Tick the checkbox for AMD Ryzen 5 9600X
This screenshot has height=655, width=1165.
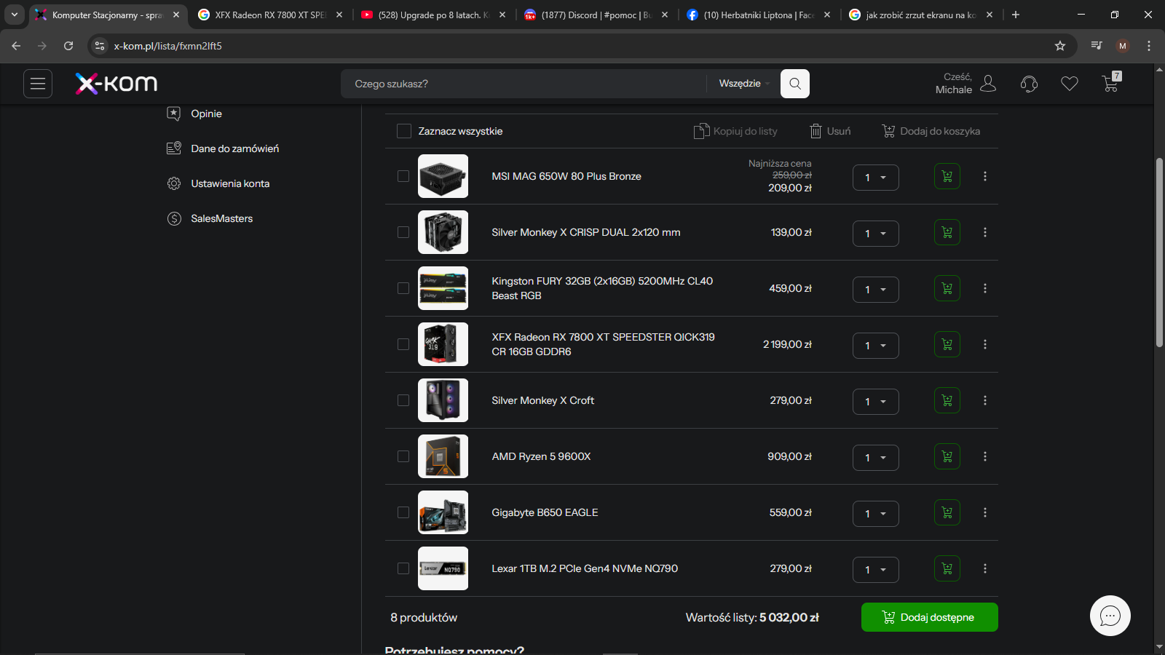coord(403,456)
